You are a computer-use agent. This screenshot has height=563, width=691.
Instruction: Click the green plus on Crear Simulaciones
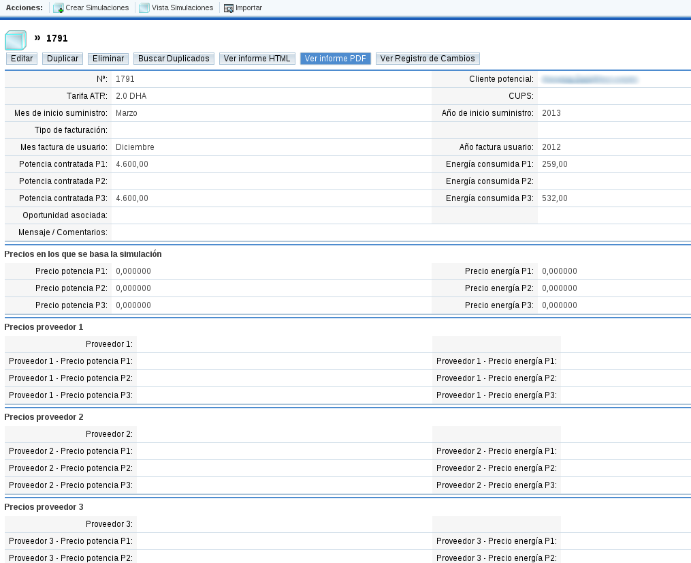tap(62, 10)
